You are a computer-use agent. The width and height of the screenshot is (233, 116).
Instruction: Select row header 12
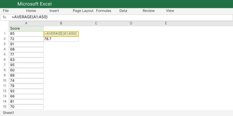point(4,91)
